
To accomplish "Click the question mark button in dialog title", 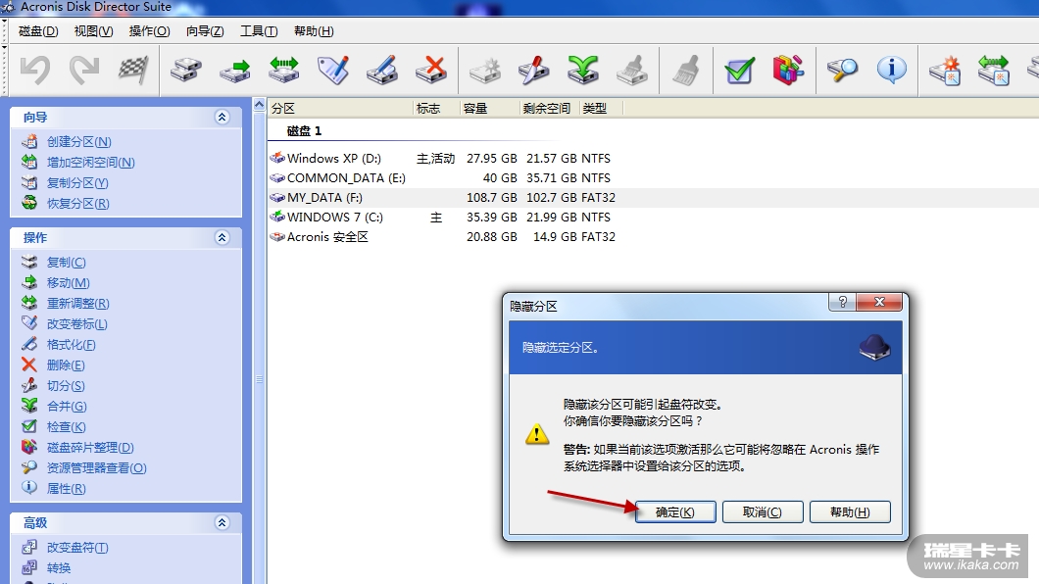I will (x=842, y=302).
